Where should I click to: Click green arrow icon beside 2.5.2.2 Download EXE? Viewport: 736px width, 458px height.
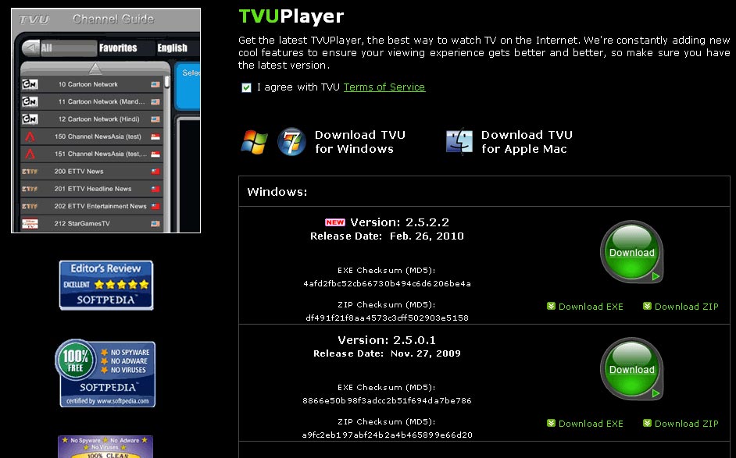[551, 306]
